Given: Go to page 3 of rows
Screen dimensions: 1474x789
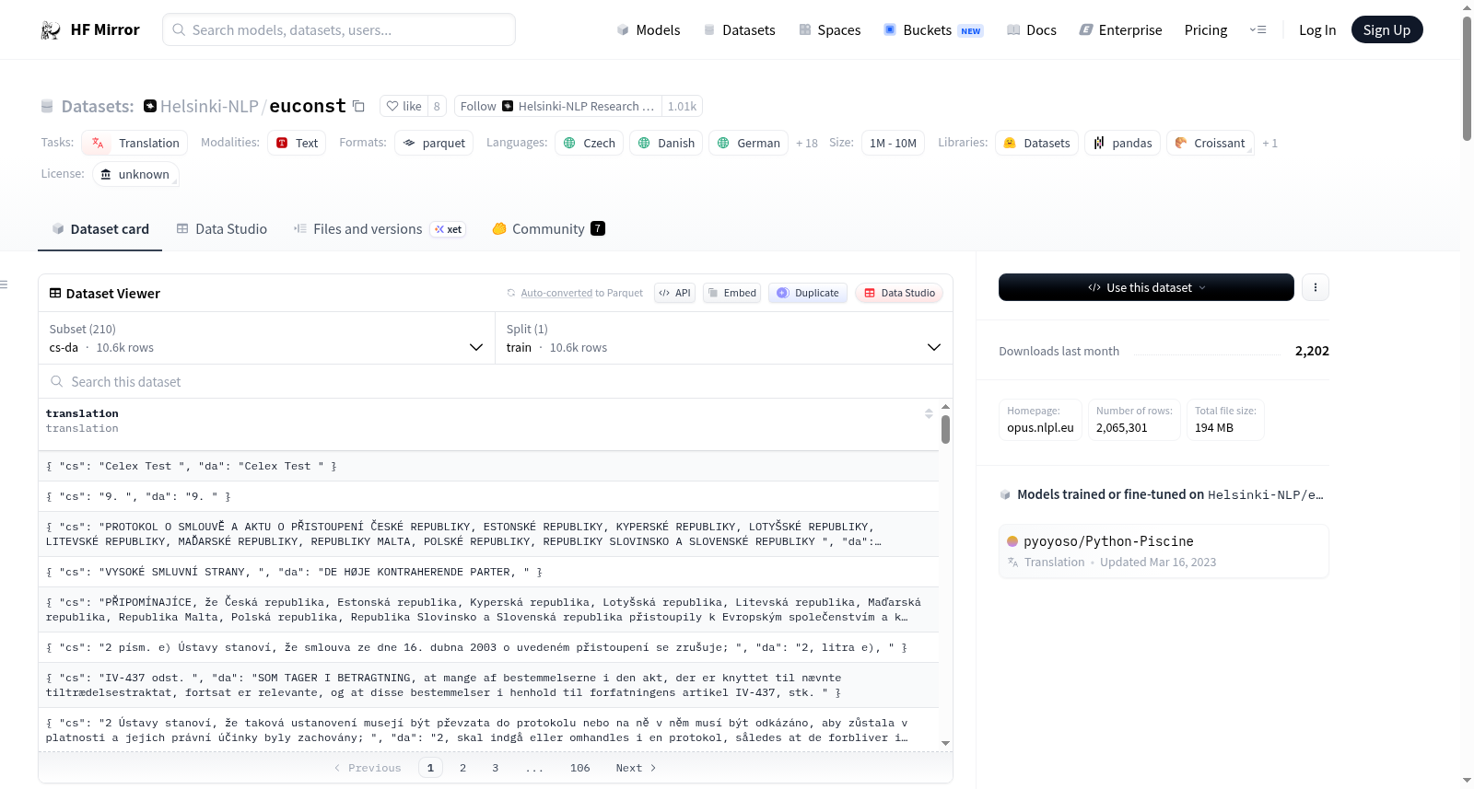Looking at the screenshot, I should tap(495, 768).
